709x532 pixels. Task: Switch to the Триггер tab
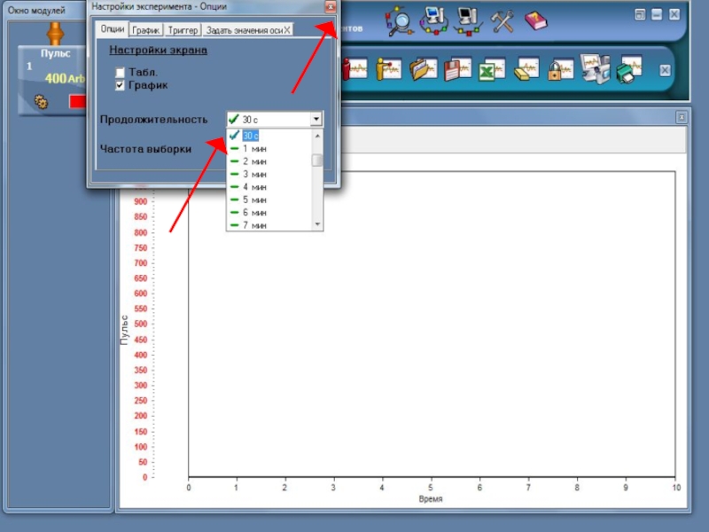coord(183,30)
